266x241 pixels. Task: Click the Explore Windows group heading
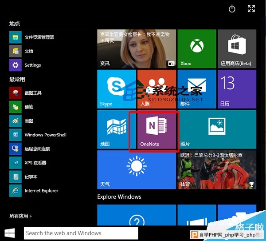pyautogui.click(x=119, y=197)
